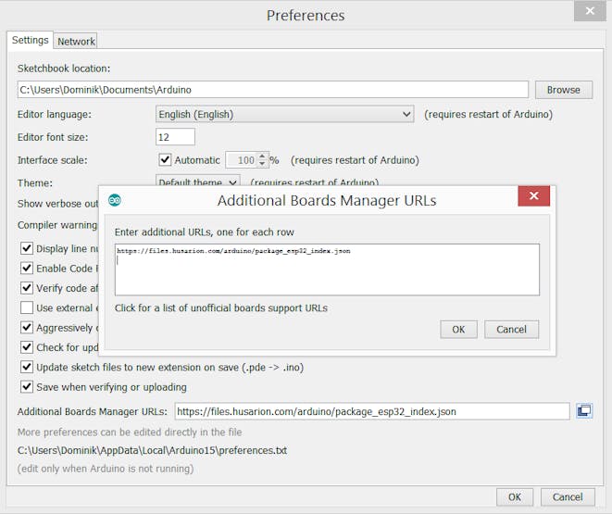This screenshot has height=514, width=612.
Task: Increase the interface scale percentage
Action: coord(262,157)
